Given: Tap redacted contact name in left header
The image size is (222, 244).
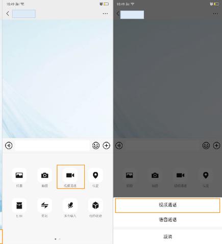Looking at the screenshot, I should pyautogui.click(x=24, y=14).
